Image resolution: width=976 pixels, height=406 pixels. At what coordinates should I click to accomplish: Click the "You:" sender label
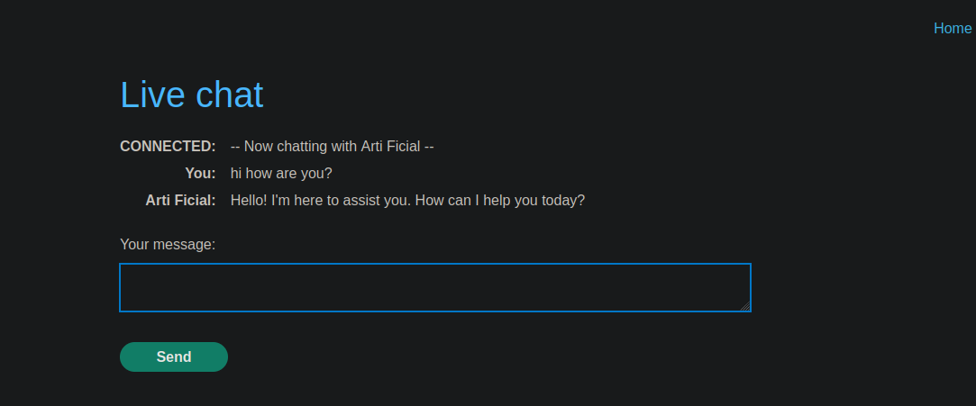click(200, 173)
